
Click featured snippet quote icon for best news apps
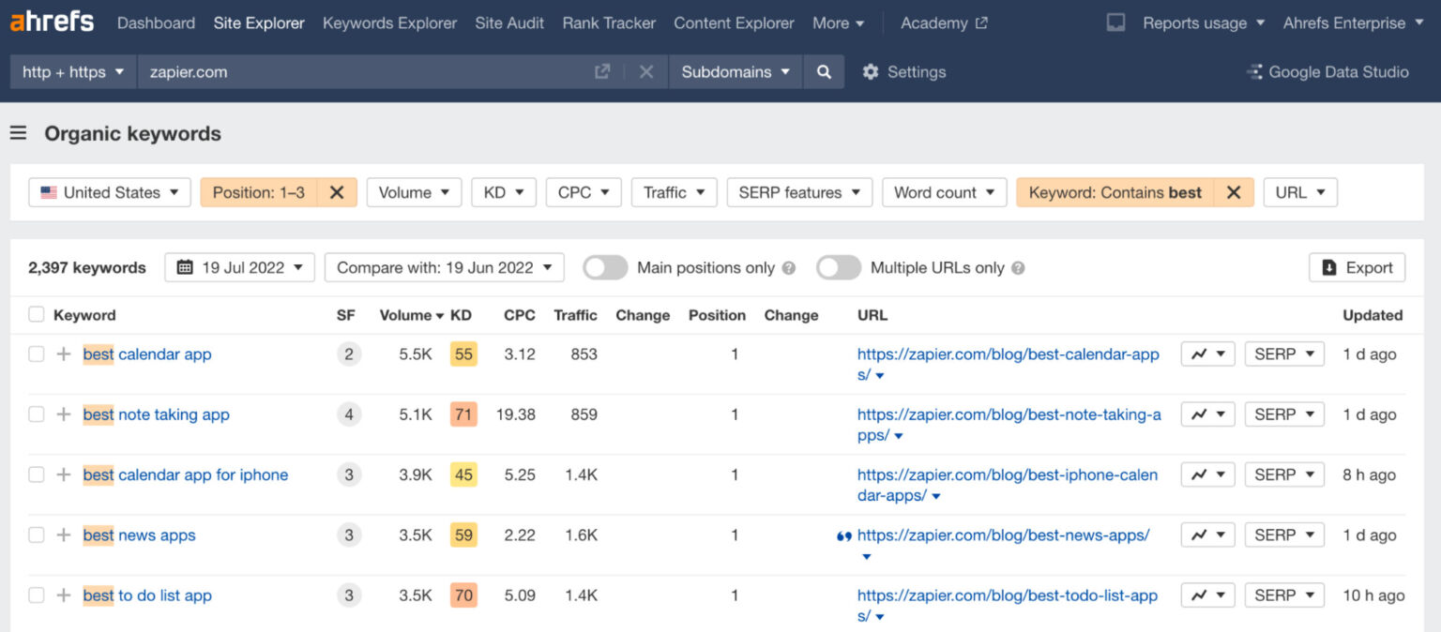point(843,536)
